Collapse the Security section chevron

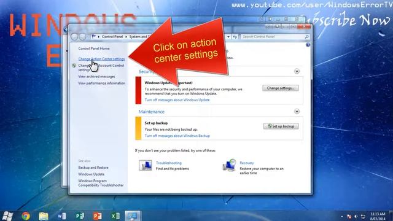pyautogui.click(x=297, y=71)
